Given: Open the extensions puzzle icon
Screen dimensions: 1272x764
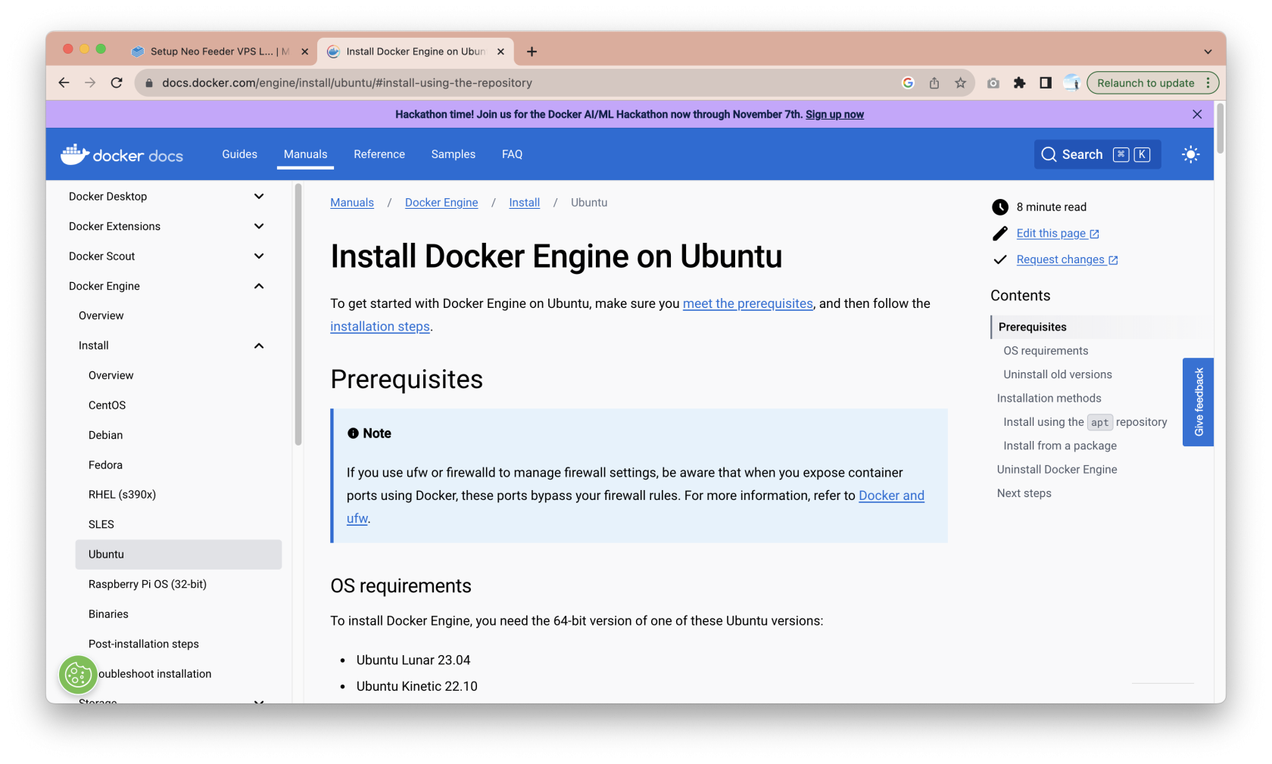Looking at the screenshot, I should click(1019, 82).
